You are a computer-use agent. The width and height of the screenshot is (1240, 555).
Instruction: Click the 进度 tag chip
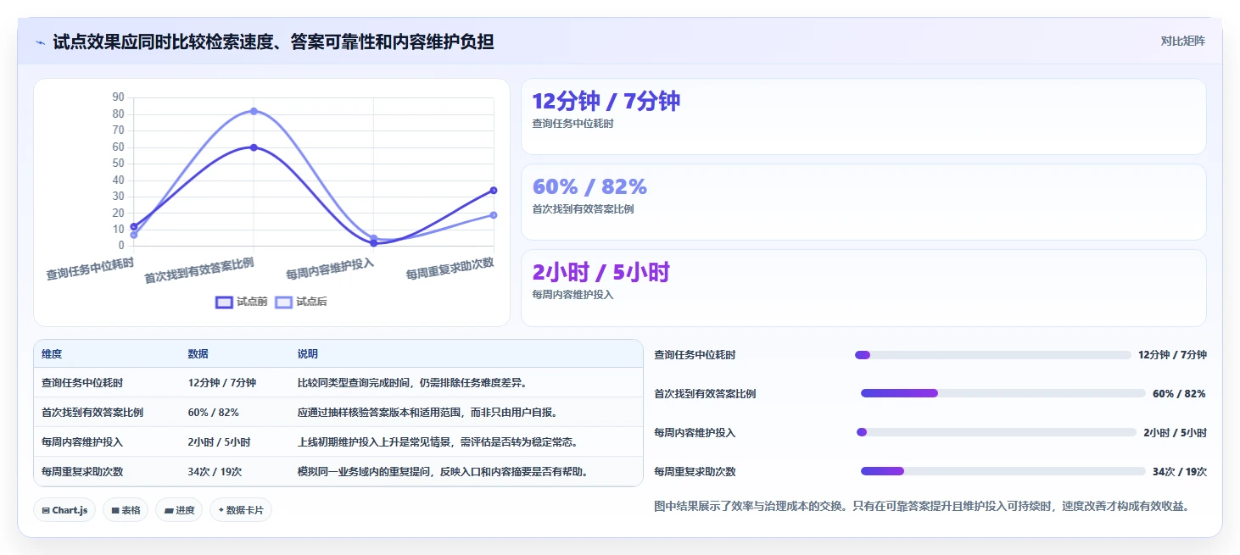tap(179, 510)
